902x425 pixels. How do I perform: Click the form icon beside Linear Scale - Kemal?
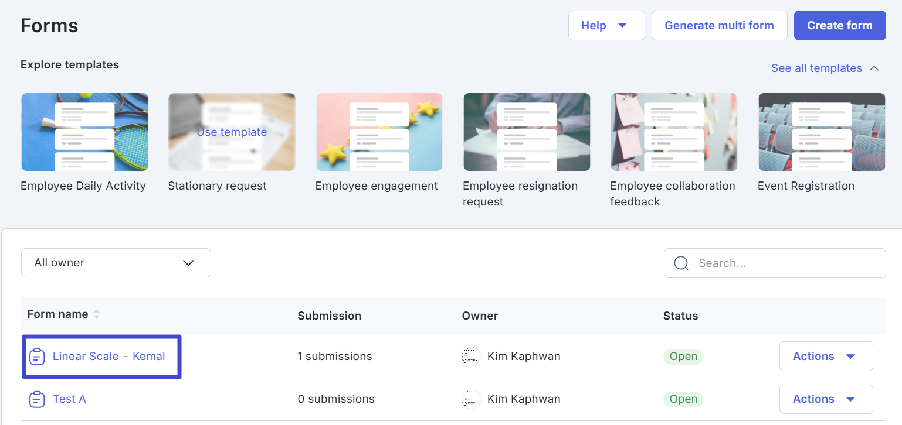pyautogui.click(x=37, y=357)
